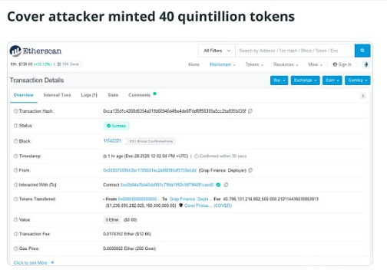This screenshot has height=276, width=387.
Task: Click the Gas Price help icon
Action: (x=16, y=248)
